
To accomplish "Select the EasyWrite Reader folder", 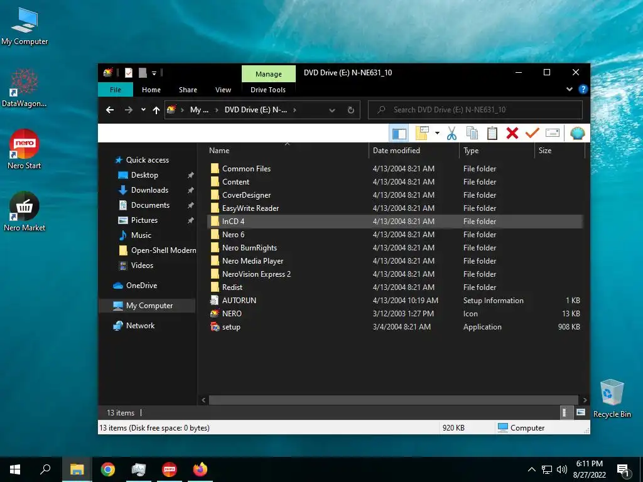I will 395,208.
